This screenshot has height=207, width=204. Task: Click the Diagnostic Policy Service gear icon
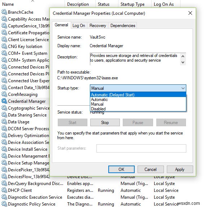(x=4, y=204)
